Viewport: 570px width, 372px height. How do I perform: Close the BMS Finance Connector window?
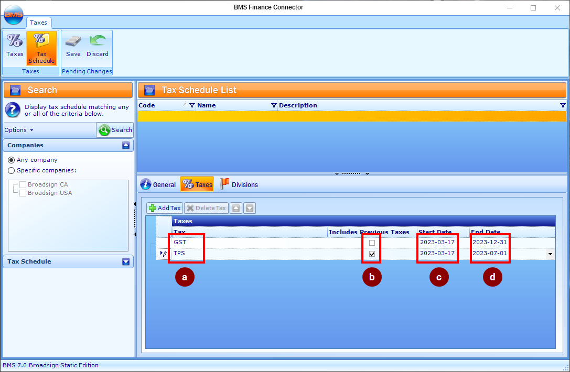click(557, 8)
